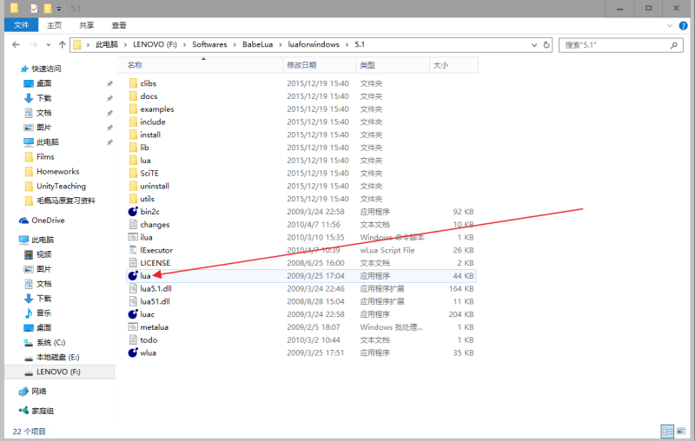Click the bin2c application icon
The height and width of the screenshot is (441, 695).
(x=133, y=211)
